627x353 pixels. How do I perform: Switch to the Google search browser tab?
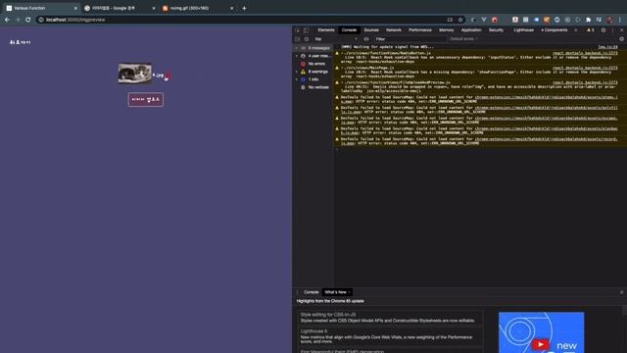click(x=120, y=8)
